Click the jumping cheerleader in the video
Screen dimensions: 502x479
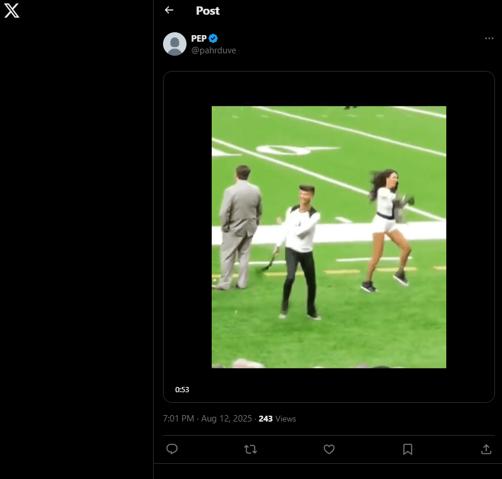click(387, 229)
